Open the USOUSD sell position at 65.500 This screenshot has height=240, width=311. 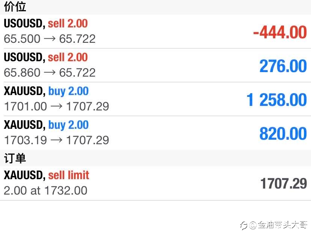155,31
